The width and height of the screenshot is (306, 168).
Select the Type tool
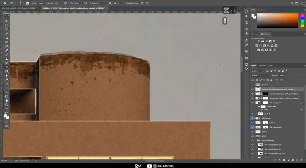(7, 88)
